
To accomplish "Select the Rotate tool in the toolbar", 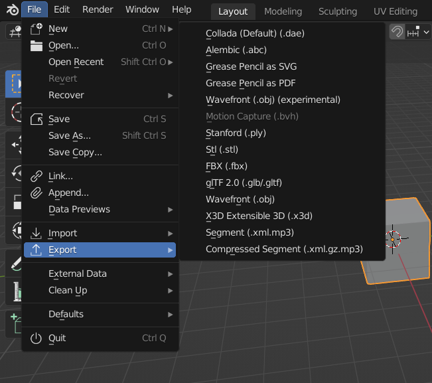I will pyautogui.click(x=14, y=173).
